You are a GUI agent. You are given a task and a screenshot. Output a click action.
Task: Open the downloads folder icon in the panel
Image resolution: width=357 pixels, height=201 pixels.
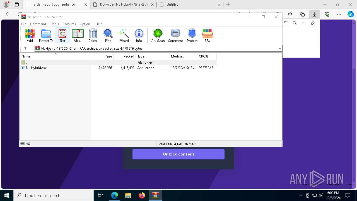pos(286,23)
